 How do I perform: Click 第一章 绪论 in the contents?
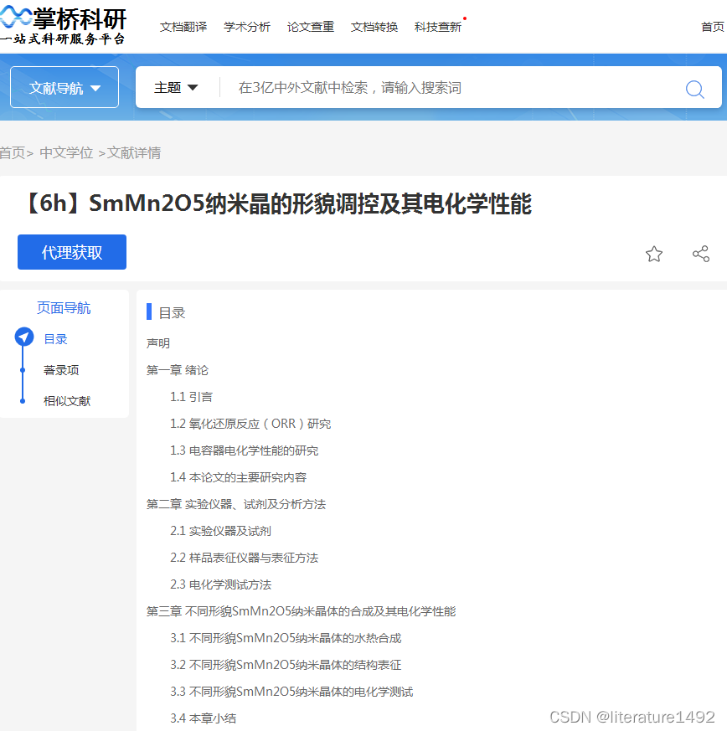178,370
